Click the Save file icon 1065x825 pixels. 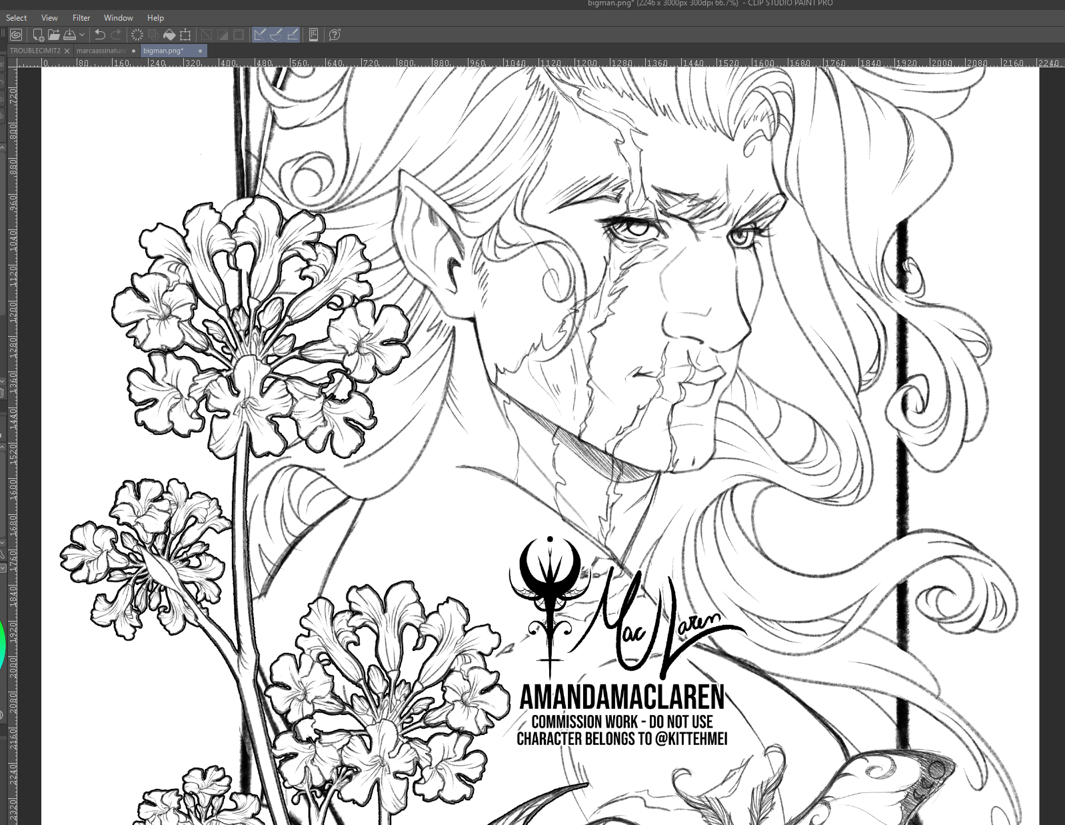tap(69, 35)
